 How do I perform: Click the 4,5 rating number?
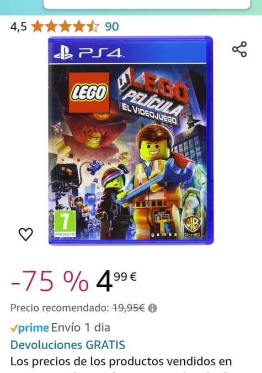19,27
